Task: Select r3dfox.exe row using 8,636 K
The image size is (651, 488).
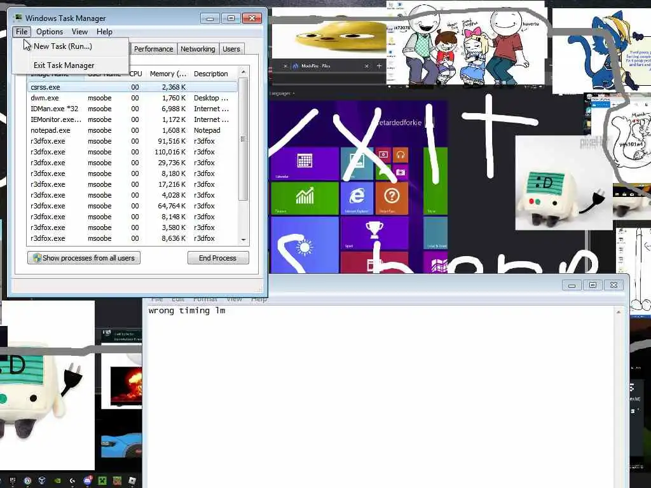Action: 132,238
